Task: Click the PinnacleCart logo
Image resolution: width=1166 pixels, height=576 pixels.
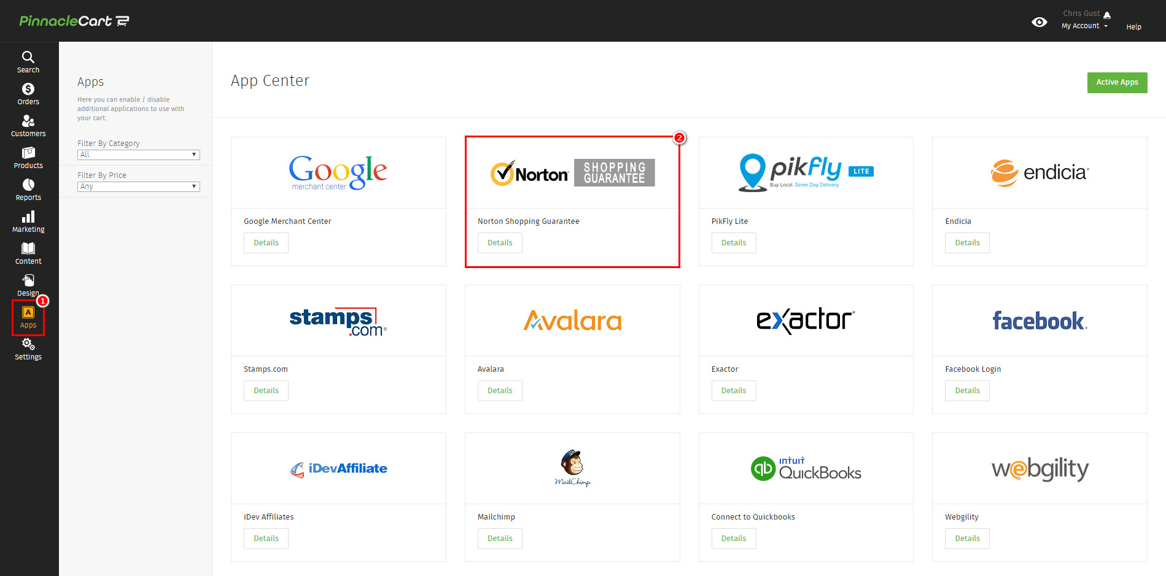Action: [74, 21]
